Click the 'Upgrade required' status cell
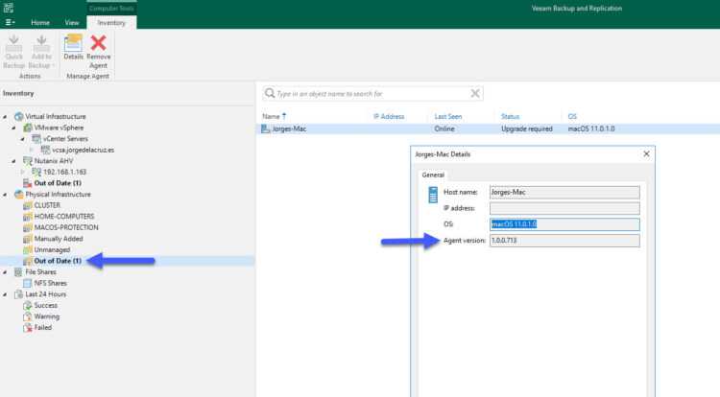This screenshot has height=397, width=720. pyautogui.click(x=527, y=128)
